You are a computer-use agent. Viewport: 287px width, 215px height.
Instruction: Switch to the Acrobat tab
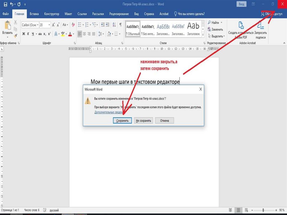164,14
